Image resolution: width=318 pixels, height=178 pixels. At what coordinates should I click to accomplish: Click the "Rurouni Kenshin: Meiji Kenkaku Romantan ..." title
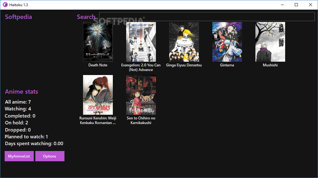(x=98, y=120)
